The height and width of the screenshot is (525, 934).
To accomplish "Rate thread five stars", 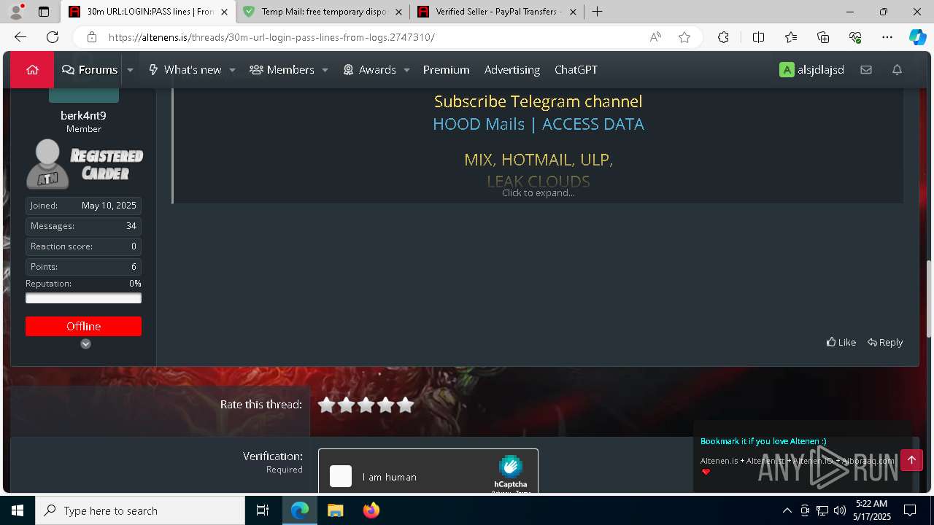I will pos(405,405).
